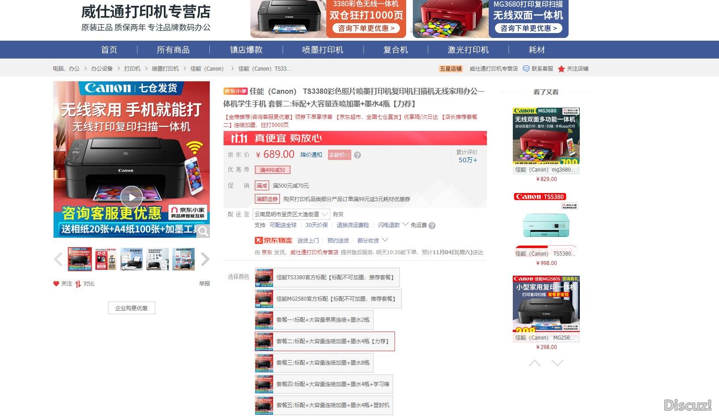The image size is (719, 416).
Task: Open breadcrumb 电脑、办公
Action: [66, 69]
